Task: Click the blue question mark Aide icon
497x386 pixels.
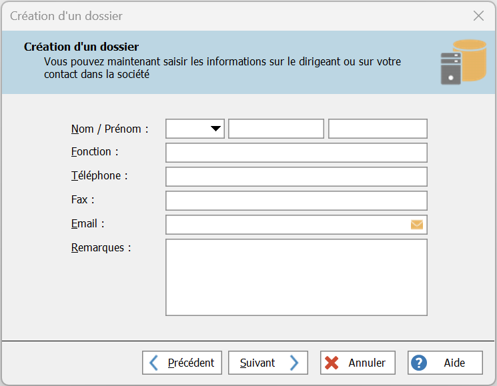Action: coord(419,363)
